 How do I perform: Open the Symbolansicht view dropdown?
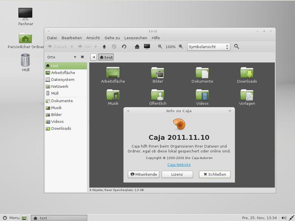208,47
